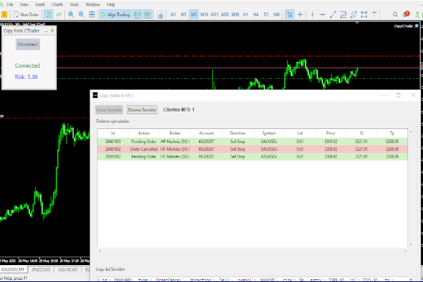Image resolution: width=423 pixels, height=282 pixels.
Task: Maximize the Copy Trades to MT5 window
Action: tap(398, 95)
